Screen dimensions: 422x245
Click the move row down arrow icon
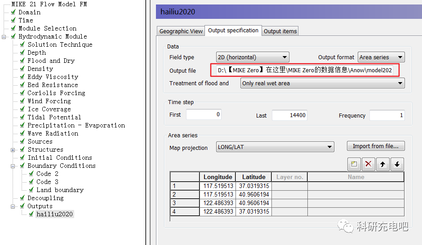point(397,164)
